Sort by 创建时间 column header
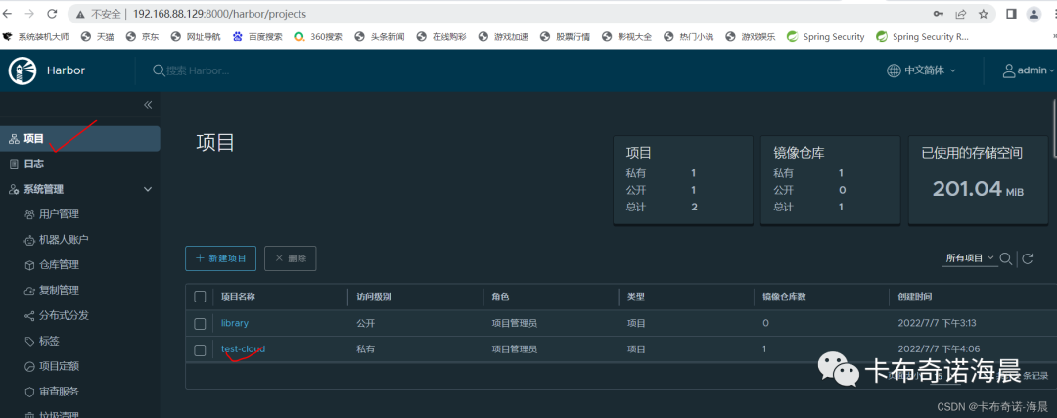 915,297
